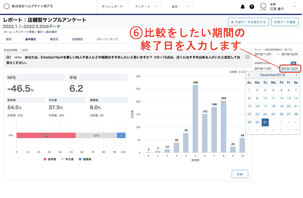The width and height of the screenshot is (303, 198).
Task: Open the help question-mark icon
Action: (252, 7)
